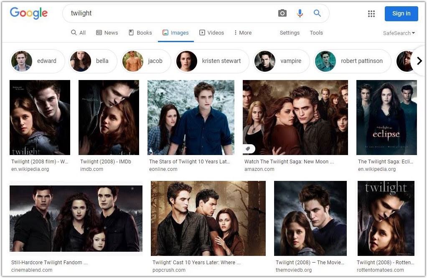Open the Google apps grid

[x=371, y=14]
